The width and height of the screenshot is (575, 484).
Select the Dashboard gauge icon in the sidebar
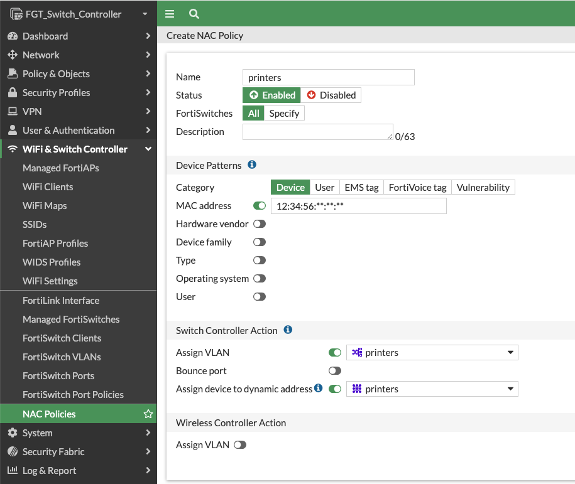[x=14, y=36]
